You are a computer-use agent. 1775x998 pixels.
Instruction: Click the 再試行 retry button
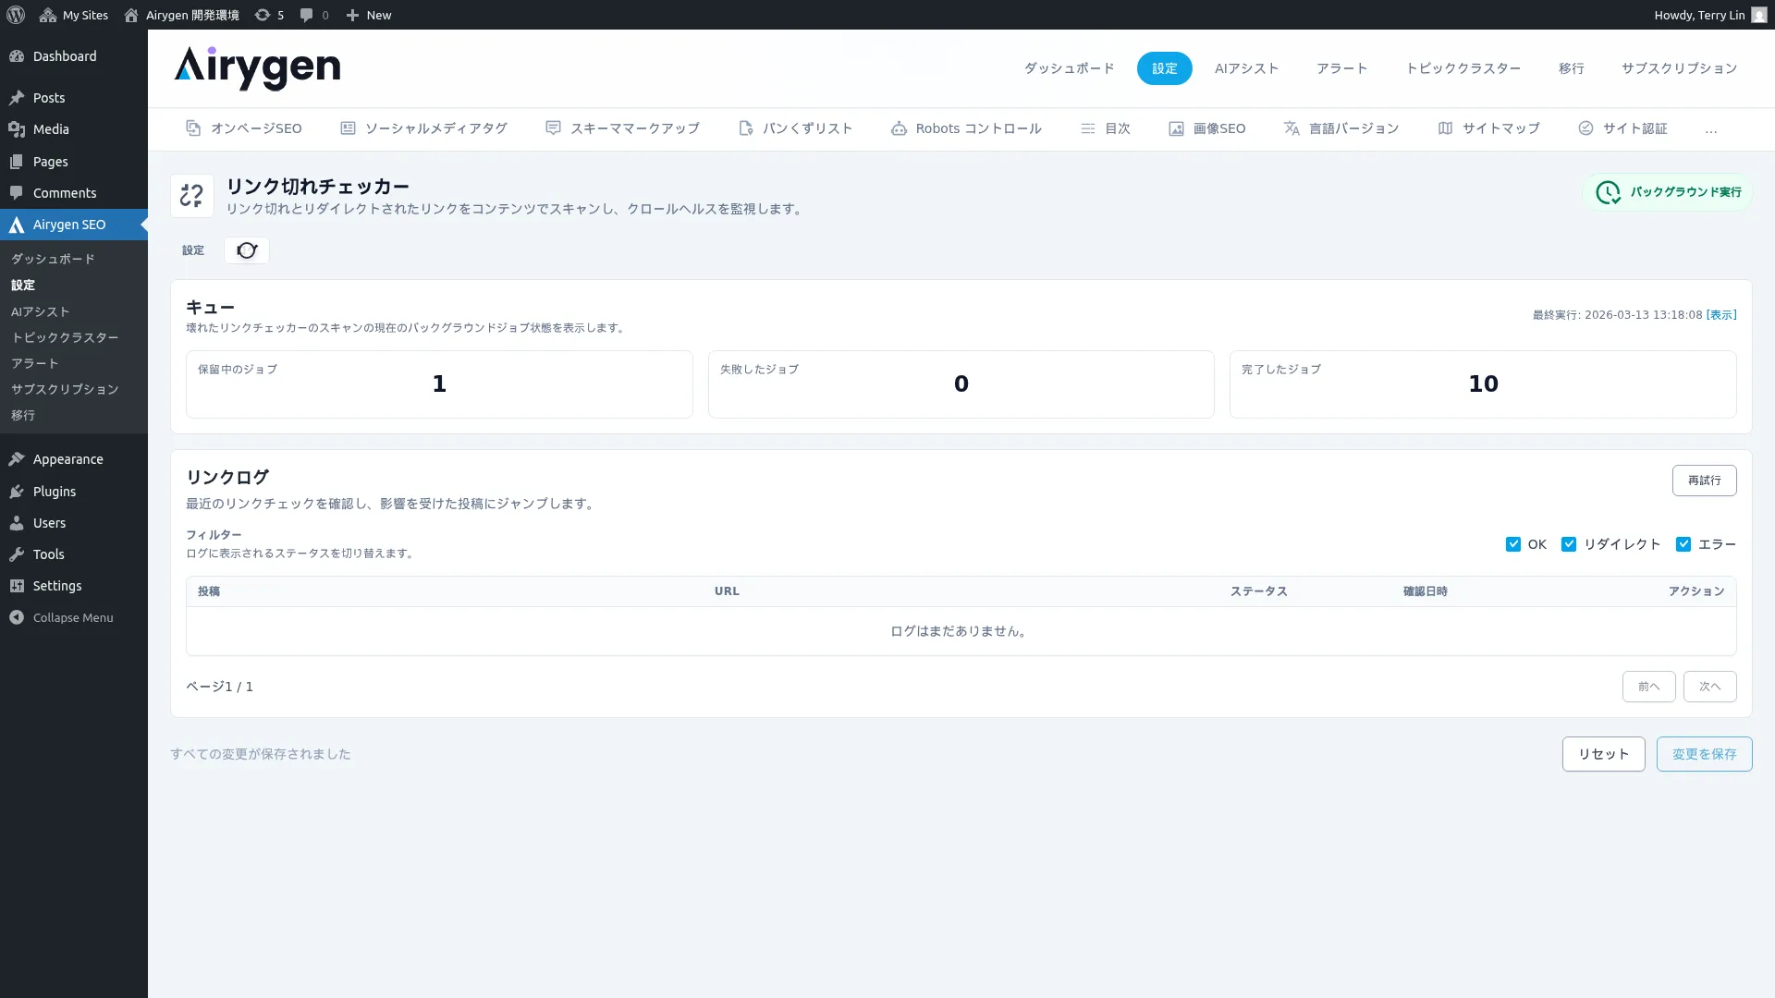coord(1704,481)
